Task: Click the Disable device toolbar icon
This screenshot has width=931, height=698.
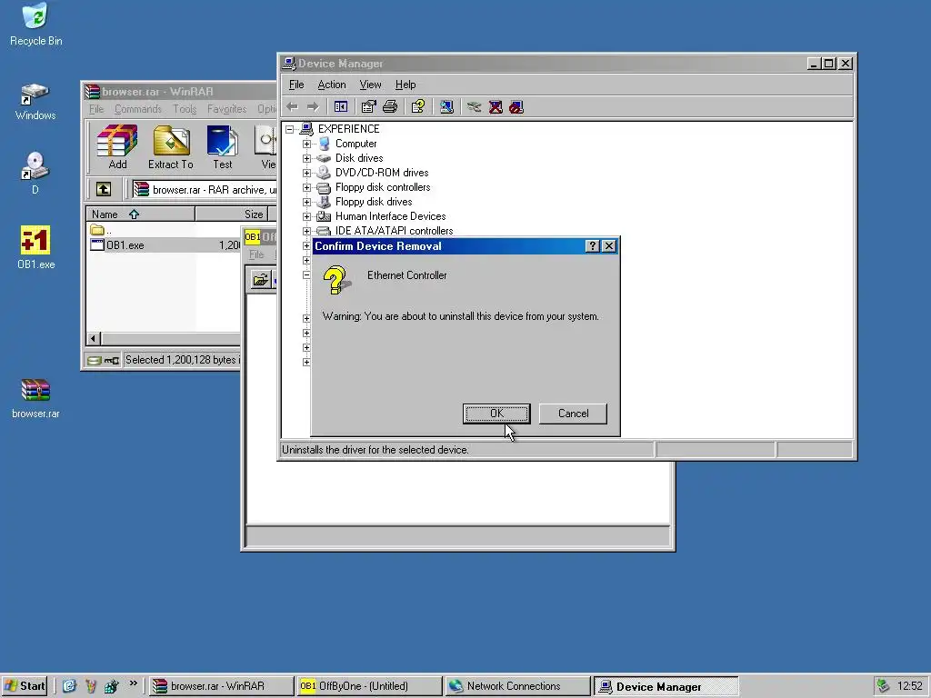Action: [x=516, y=107]
